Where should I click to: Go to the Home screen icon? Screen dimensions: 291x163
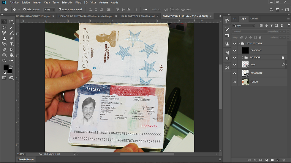6,9
